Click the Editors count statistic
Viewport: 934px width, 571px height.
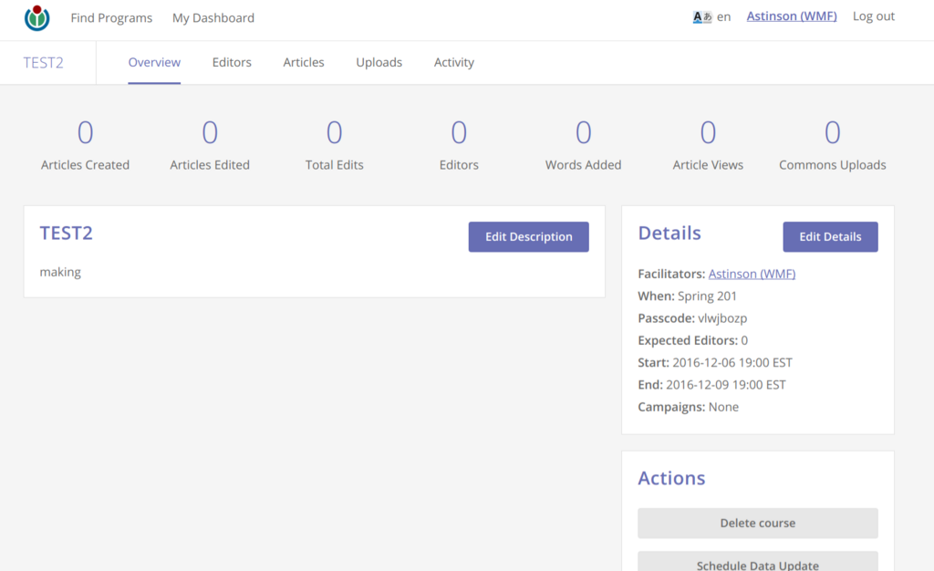tap(459, 145)
